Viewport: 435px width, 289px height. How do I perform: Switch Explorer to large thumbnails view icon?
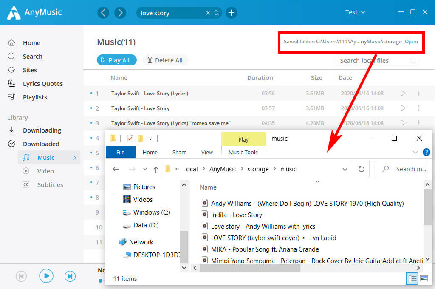click(x=424, y=278)
